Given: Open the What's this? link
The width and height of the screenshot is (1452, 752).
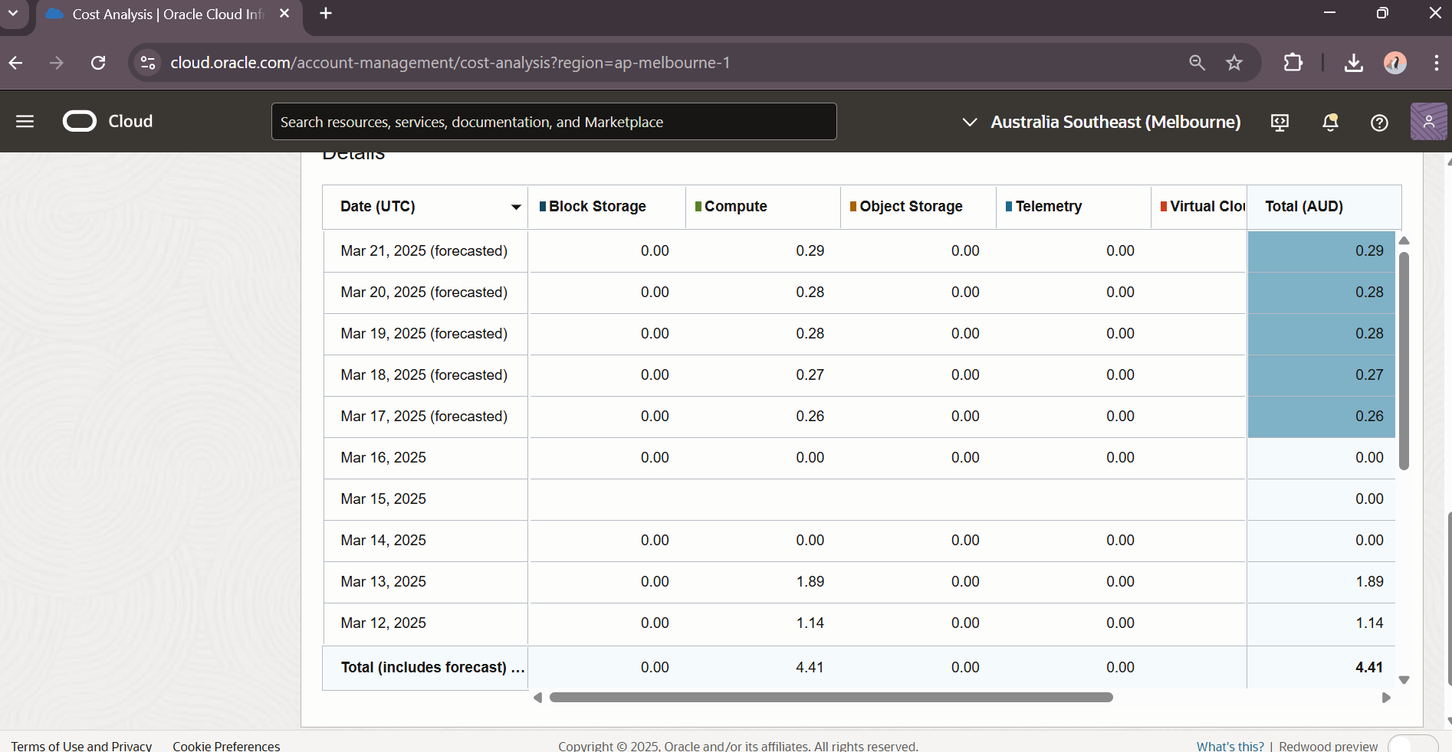Looking at the screenshot, I should [x=1230, y=746].
